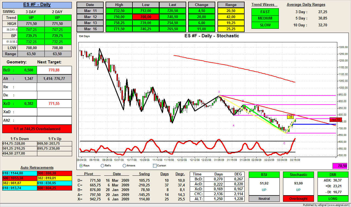
Task: Click the red Overbalanced alert bar
Action: point(37,129)
